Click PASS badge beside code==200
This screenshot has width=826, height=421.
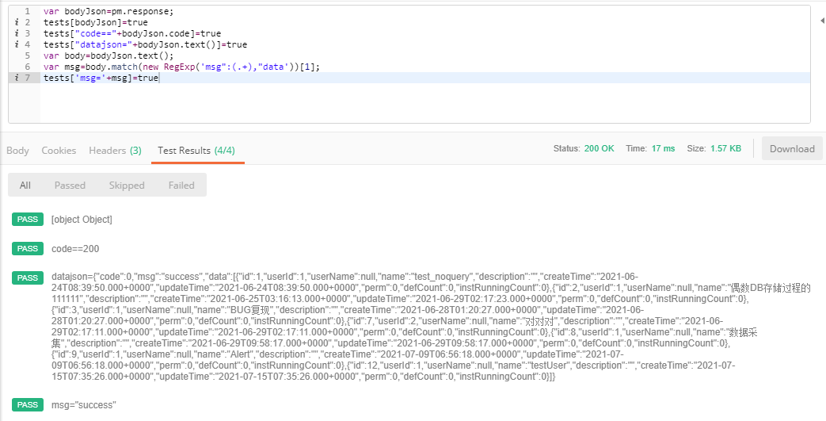pos(28,248)
